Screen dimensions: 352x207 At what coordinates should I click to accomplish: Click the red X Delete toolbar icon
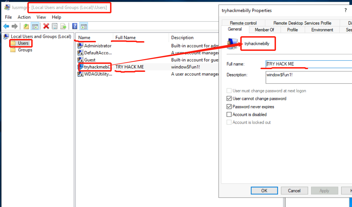46,26
